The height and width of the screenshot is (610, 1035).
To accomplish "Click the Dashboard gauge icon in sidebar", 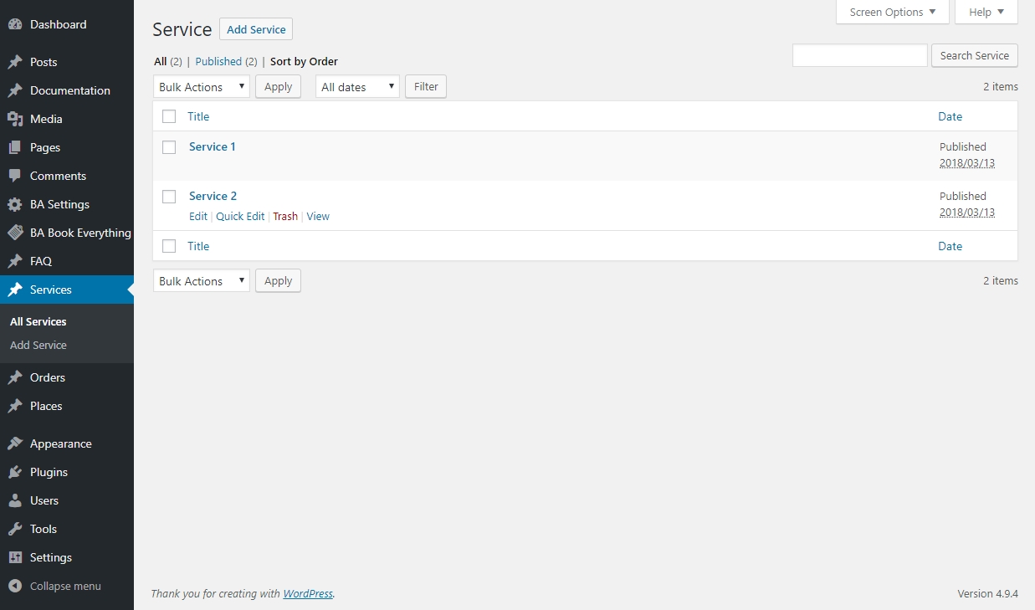I will tap(14, 25).
